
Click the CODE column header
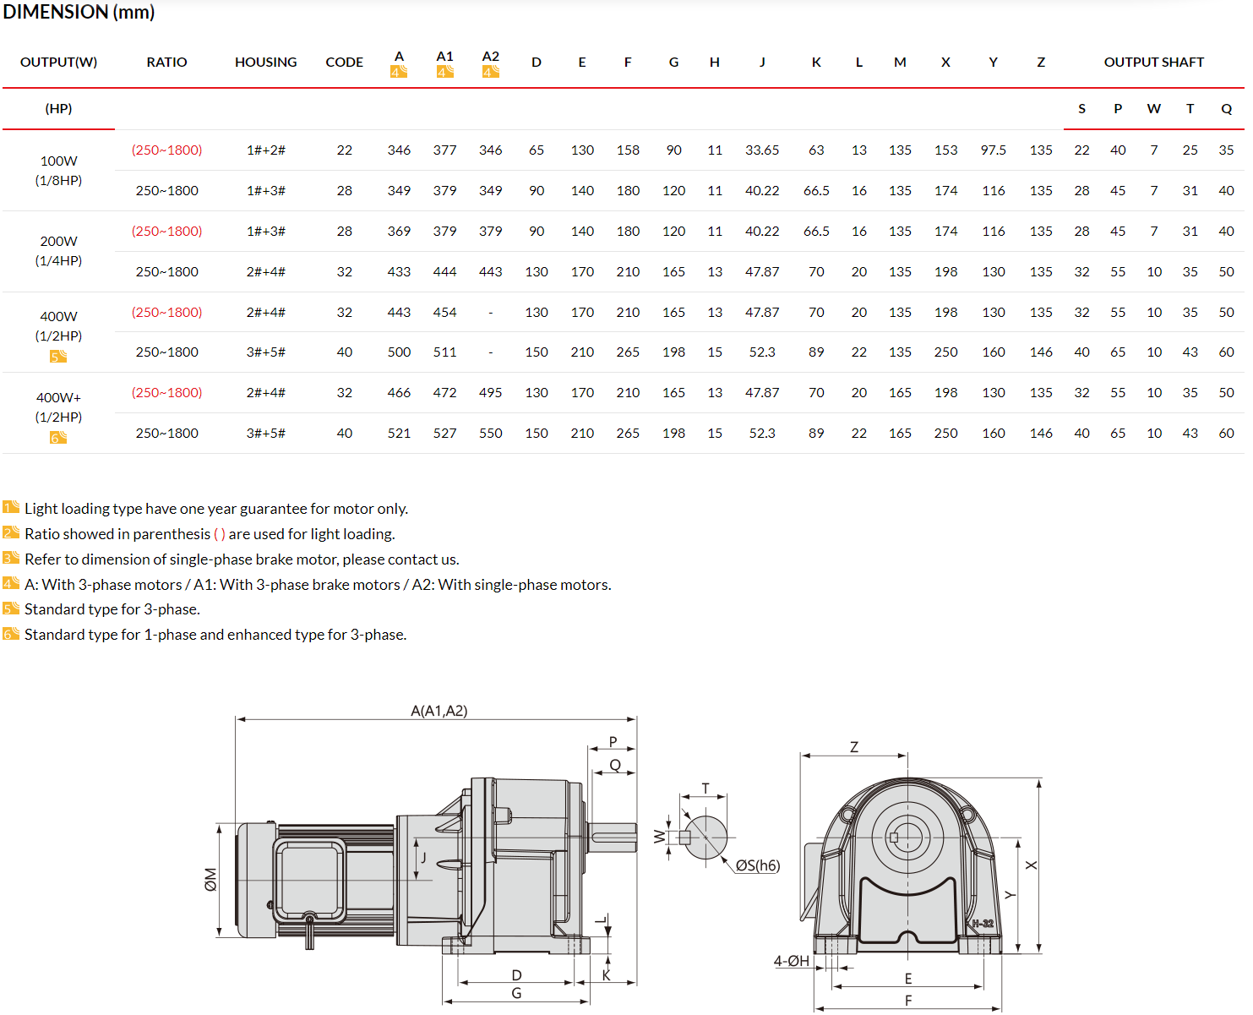344,62
